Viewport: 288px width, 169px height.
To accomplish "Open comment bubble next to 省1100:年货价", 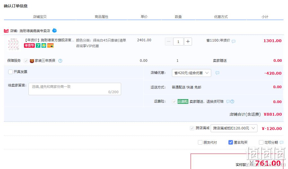I will coord(234,41).
